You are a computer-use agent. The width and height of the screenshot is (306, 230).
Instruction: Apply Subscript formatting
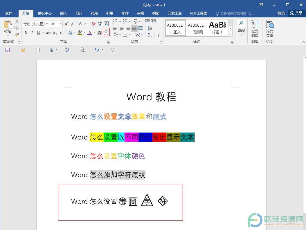(55, 33)
